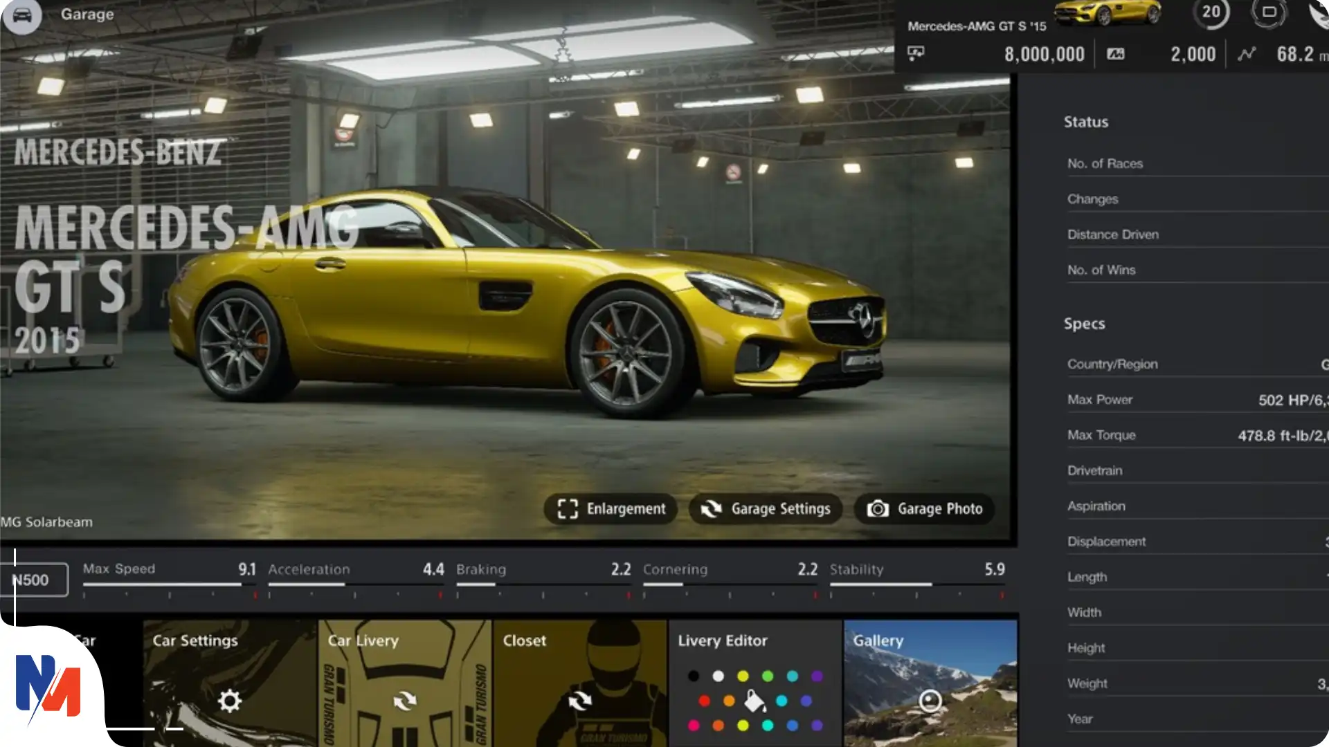Click the 'Country/Region' spec row
Image resolution: width=1329 pixels, height=747 pixels.
[1197, 365]
